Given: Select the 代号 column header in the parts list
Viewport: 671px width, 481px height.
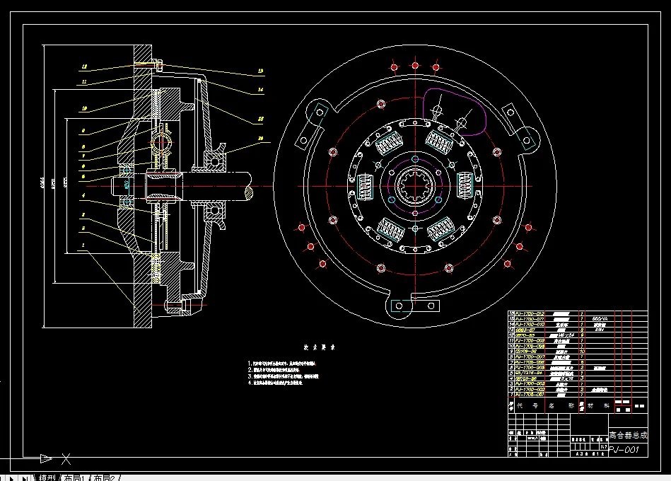Looking at the screenshot, I should [x=527, y=406].
